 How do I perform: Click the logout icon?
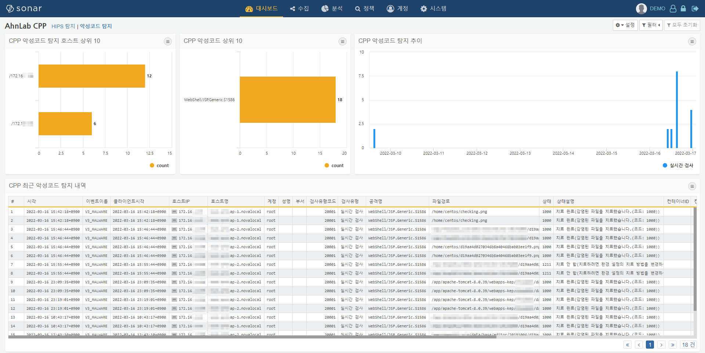[695, 8]
